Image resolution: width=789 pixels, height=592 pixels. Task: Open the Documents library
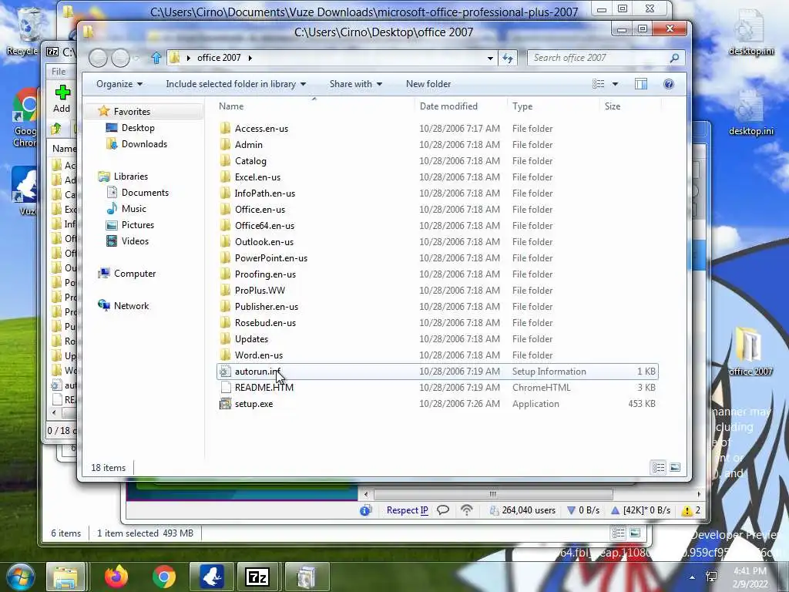tap(145, 192)
